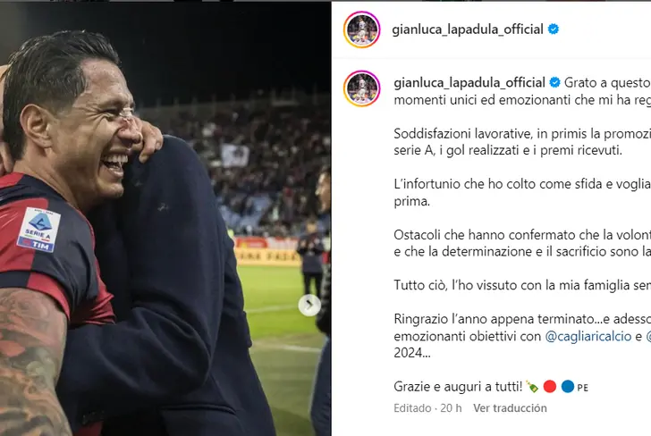Click verified badge in the caption line
651x436 pixels.
point(554,82)
